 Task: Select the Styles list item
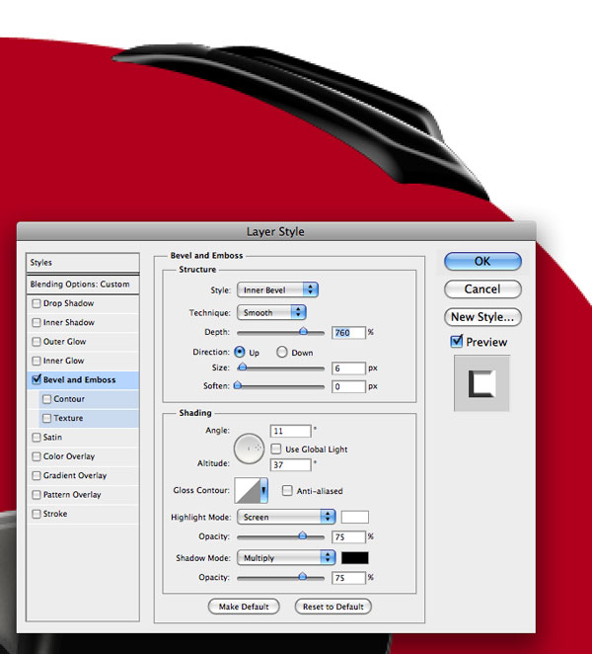(x=83, y=263)
